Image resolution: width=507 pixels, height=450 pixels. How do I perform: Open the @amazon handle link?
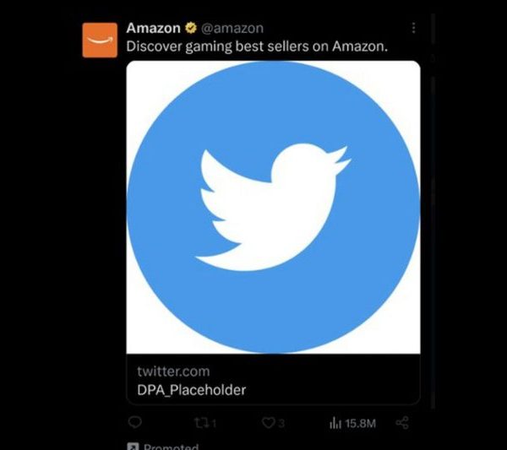tap(232, 28)
